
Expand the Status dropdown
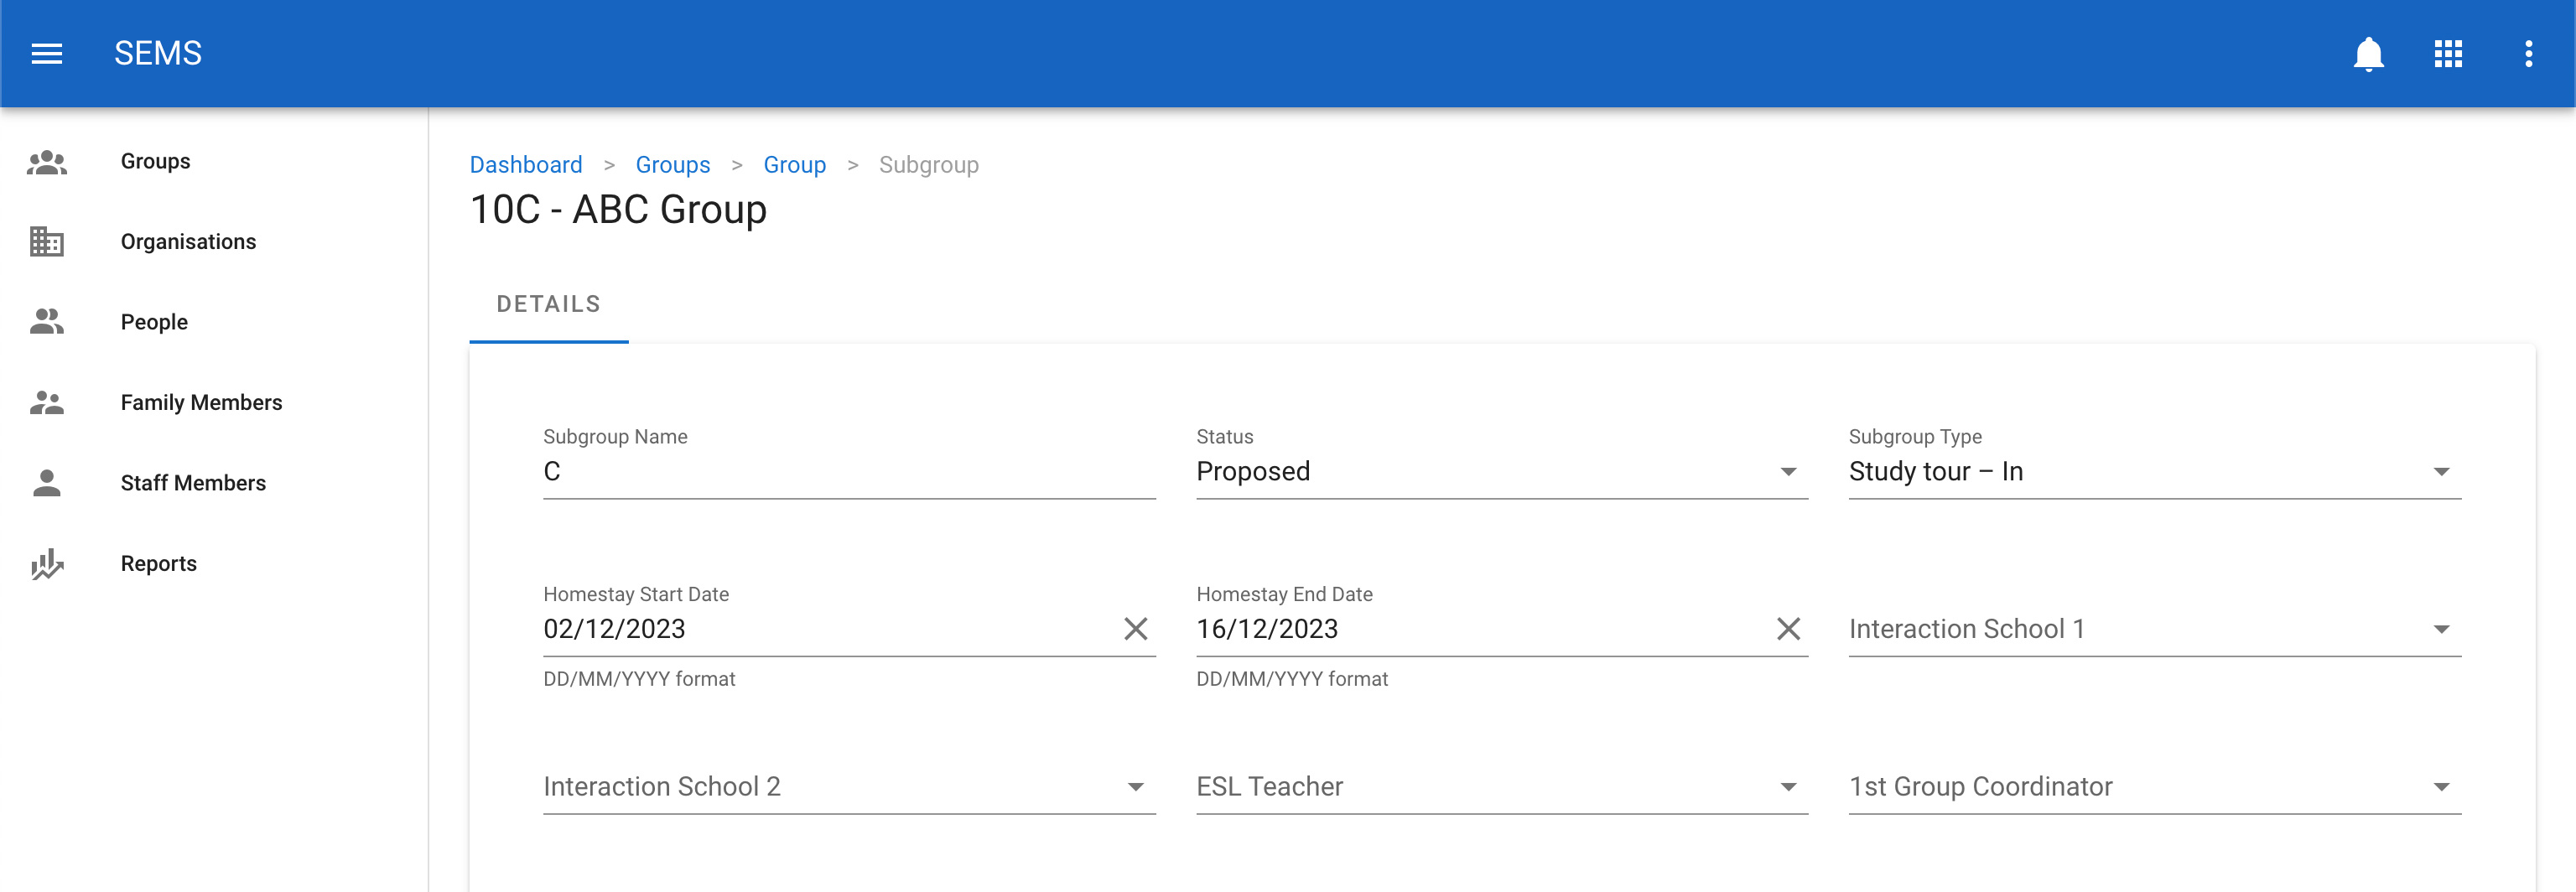[1787, 472]
